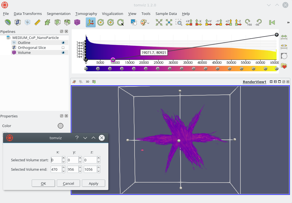Increment Selected Volume end x value
This screenshot has width=292, height=203.
[64, 167]
